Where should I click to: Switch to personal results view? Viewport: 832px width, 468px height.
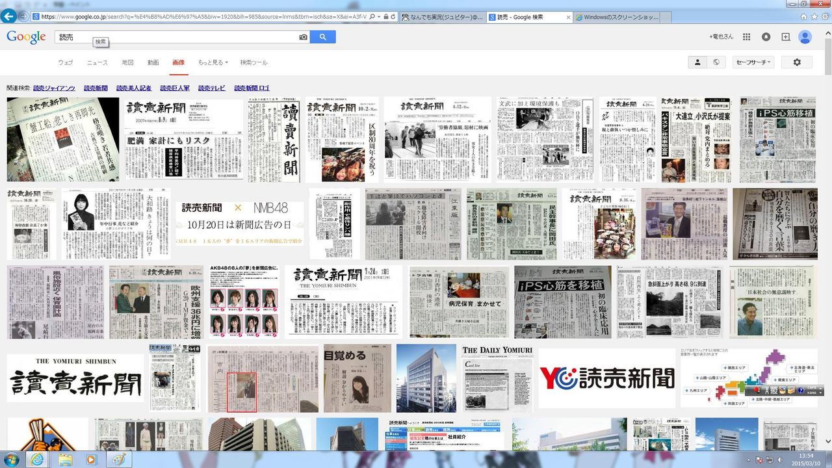click(x=697, y=62)
